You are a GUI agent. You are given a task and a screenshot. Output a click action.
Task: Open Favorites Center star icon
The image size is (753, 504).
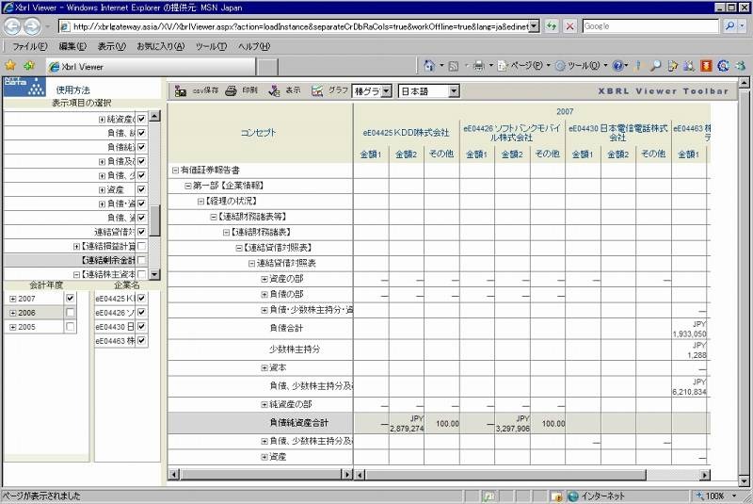10,65
